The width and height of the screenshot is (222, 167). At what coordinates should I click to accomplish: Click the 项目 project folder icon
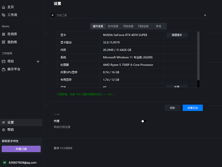[4, 61]
